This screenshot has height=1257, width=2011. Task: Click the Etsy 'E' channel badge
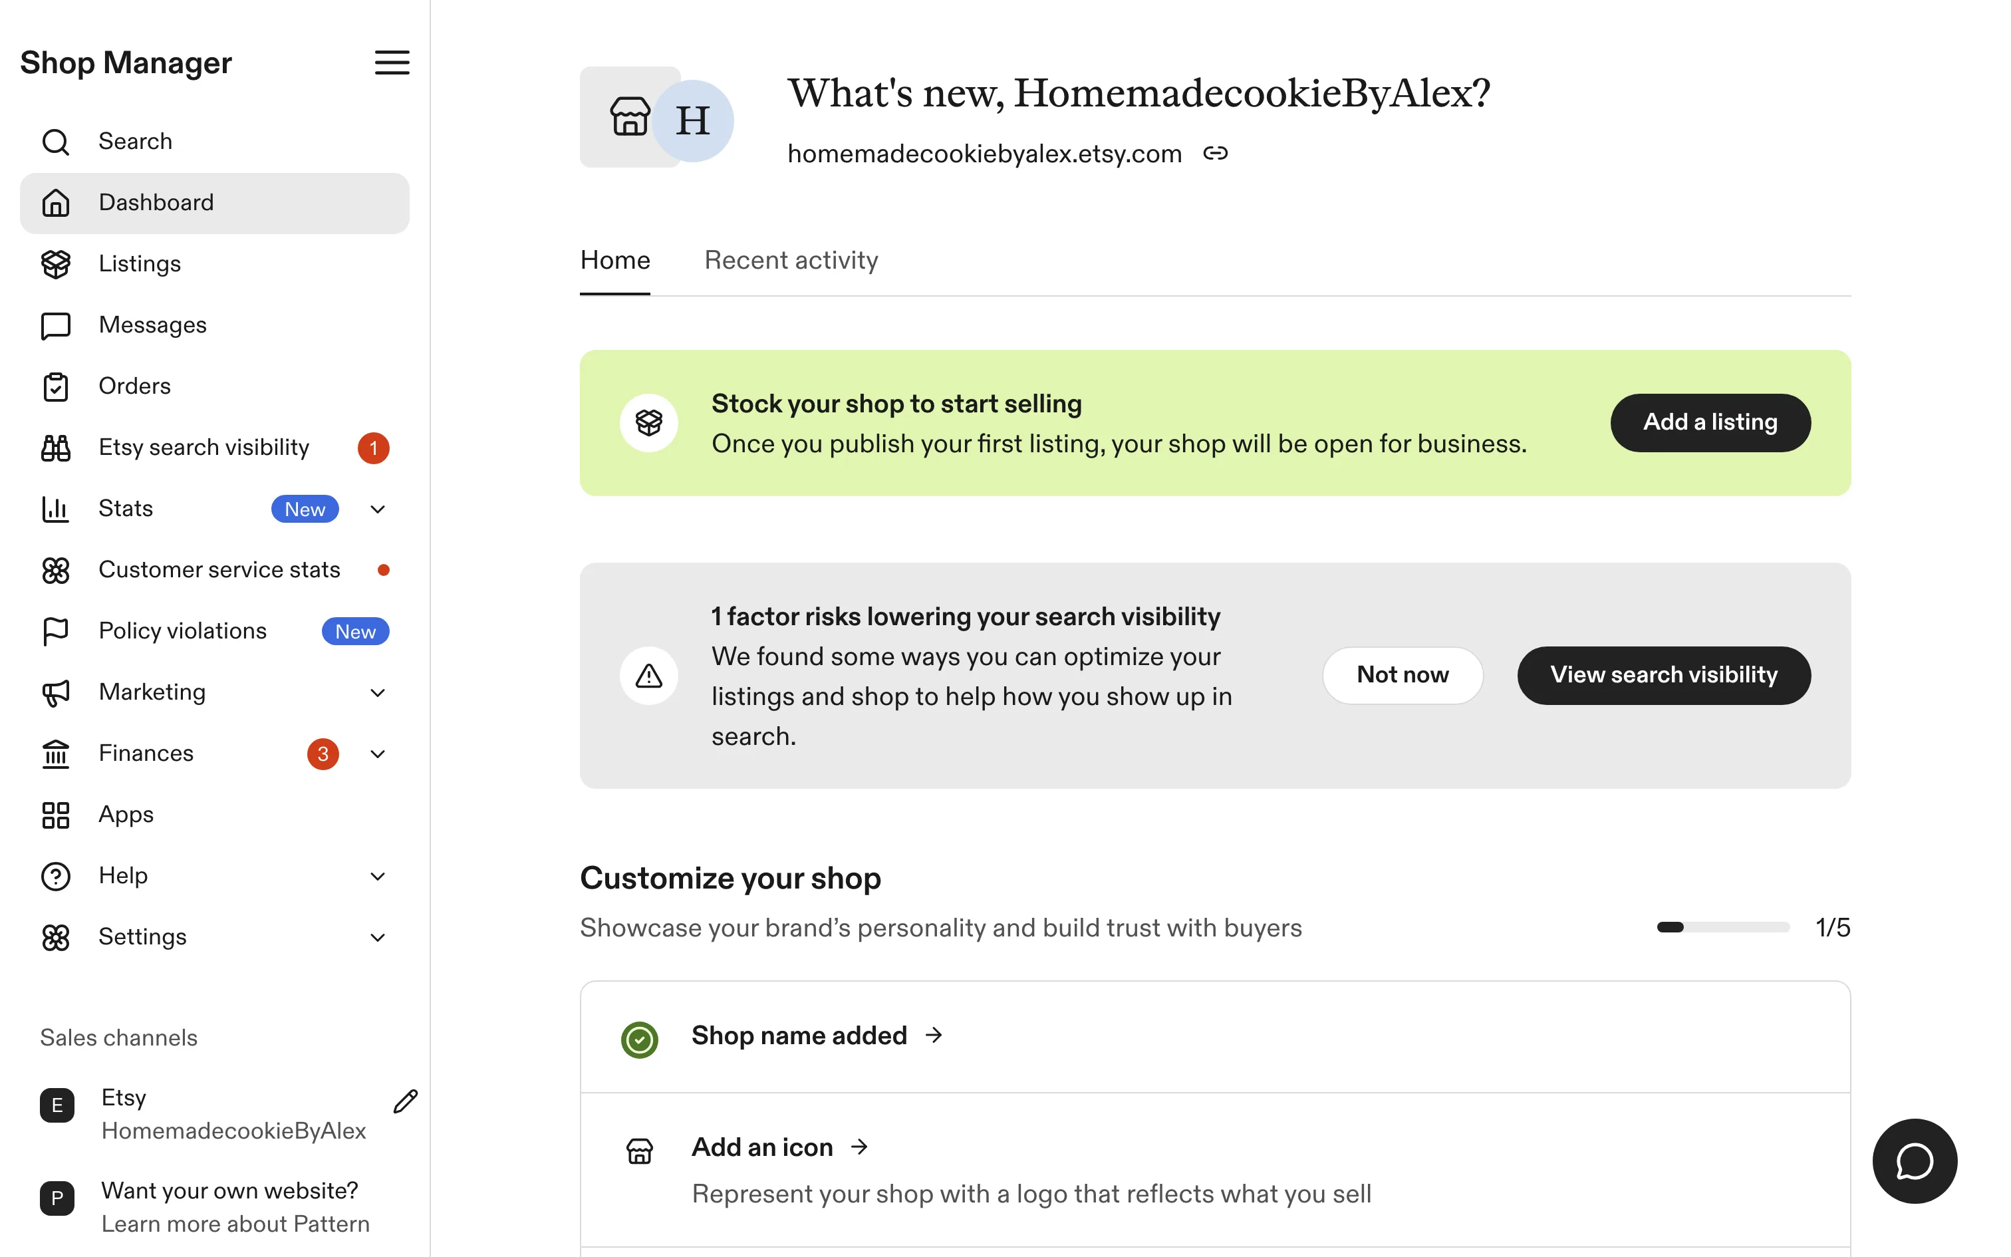57,1105
